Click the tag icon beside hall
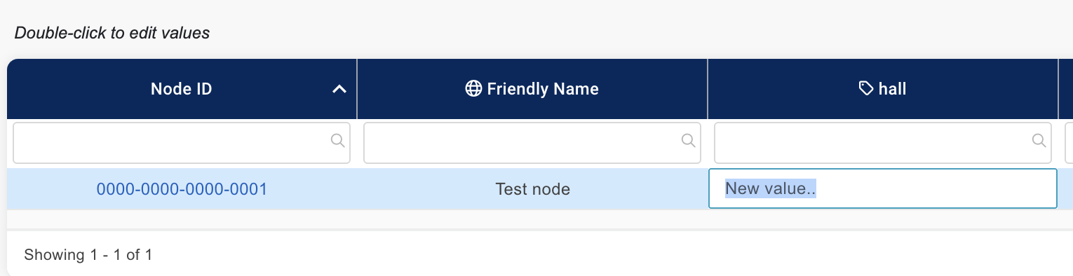 (x=867, y=89)
